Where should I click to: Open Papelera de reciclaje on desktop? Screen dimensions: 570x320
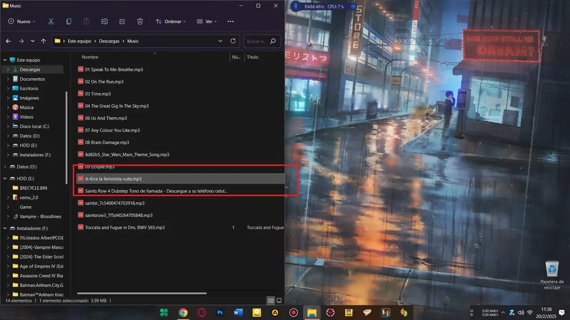click(x=552, y=276)
